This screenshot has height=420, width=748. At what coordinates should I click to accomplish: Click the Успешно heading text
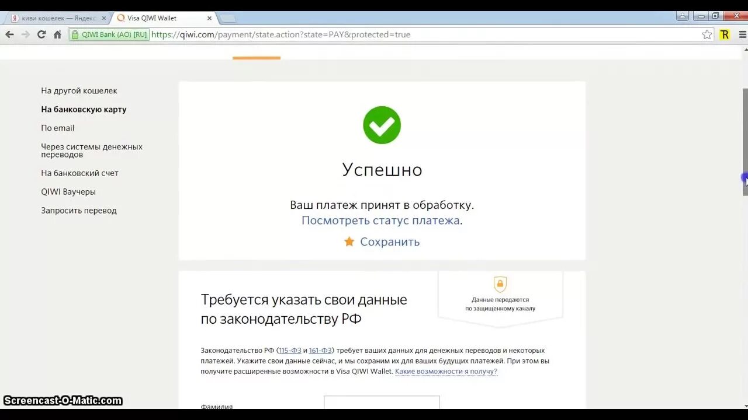pos(382,170)
